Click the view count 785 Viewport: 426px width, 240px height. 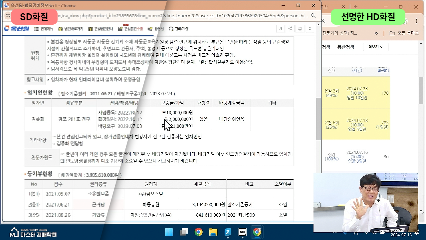click(385, 123)
